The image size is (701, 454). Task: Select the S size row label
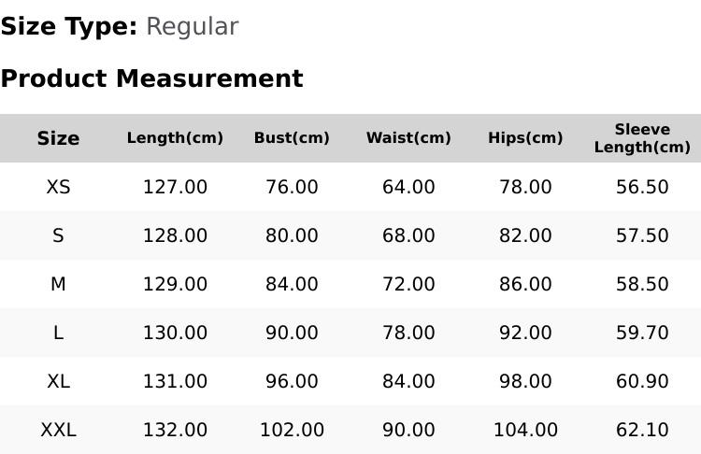(x=58, y=235)
